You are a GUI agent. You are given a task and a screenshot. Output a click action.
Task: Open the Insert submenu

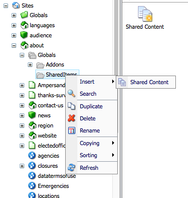[91, 82]
